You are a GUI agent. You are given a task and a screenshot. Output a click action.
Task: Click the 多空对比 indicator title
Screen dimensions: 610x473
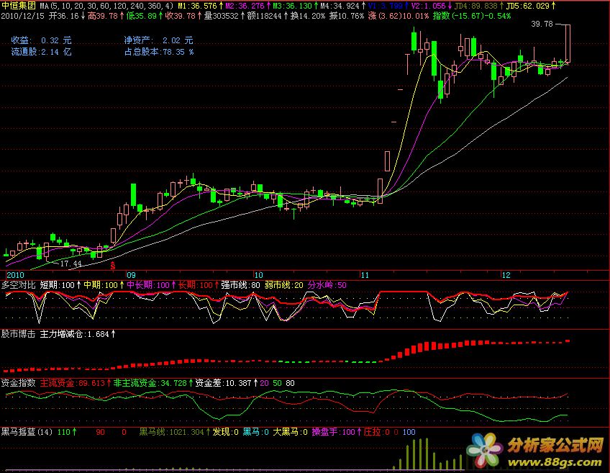(x=18, y=285)
